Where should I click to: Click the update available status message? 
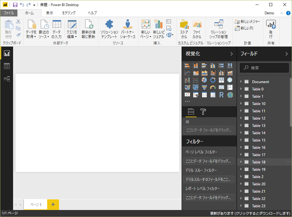click(x=250, y=213)
